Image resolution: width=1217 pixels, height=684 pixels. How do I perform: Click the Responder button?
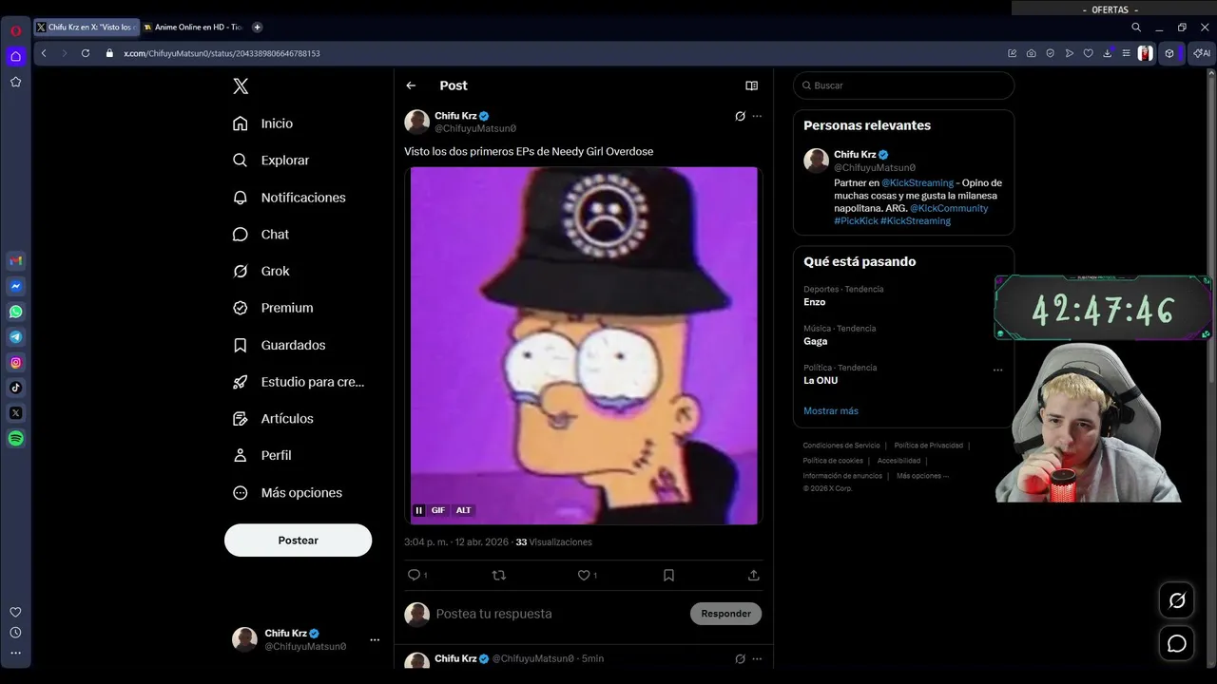(x=725, y=614)
